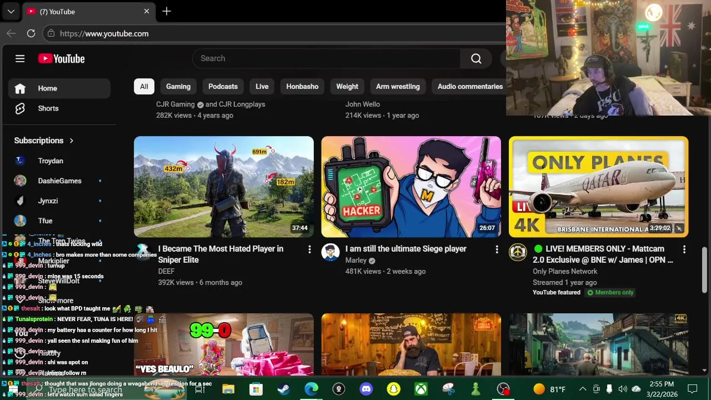The width and height of the screenshot is (711, 400).
Task: Click title 'I am still the ultimate Siege player'
Action: point(405,249)
